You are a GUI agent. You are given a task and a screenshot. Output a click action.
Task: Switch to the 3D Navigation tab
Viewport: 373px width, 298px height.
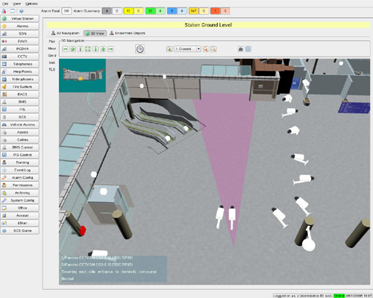[x=65, y=33]
